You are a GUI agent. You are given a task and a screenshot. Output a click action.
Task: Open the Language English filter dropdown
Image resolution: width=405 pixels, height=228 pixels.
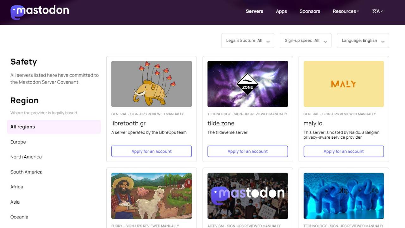click(x=363, y=41)
